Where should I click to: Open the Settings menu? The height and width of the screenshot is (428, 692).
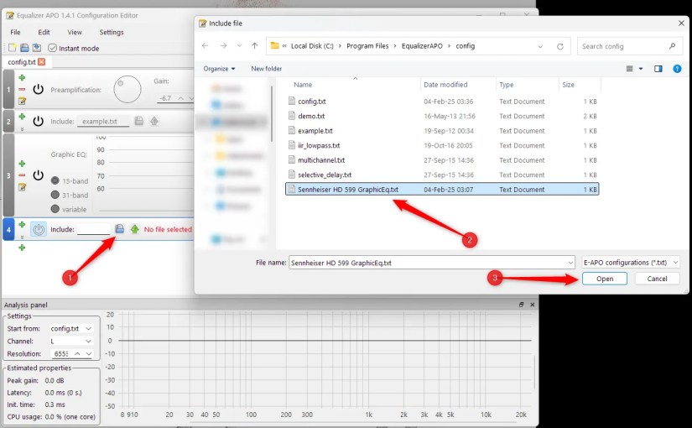coord(112,32)
